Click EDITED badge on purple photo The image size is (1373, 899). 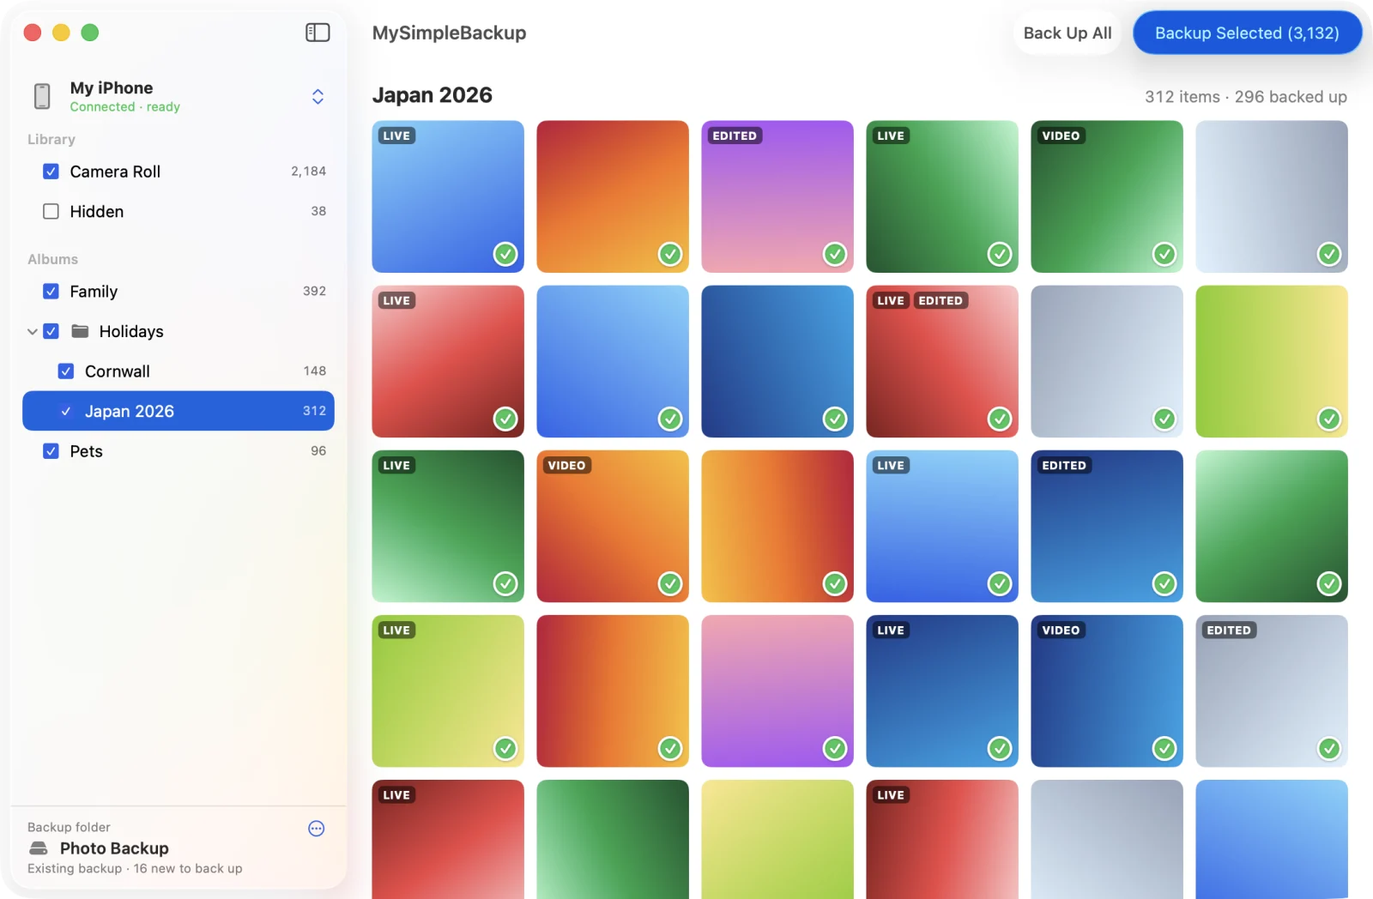coord(735,136)
